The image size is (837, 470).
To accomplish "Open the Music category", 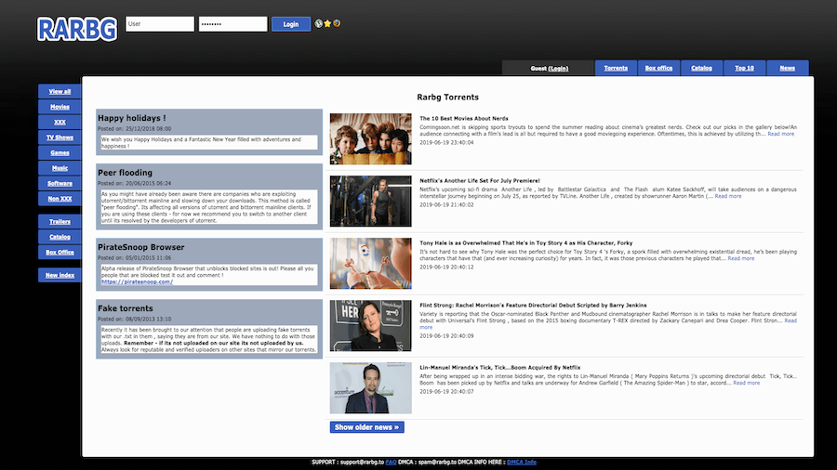I will [x=60, y=168].
